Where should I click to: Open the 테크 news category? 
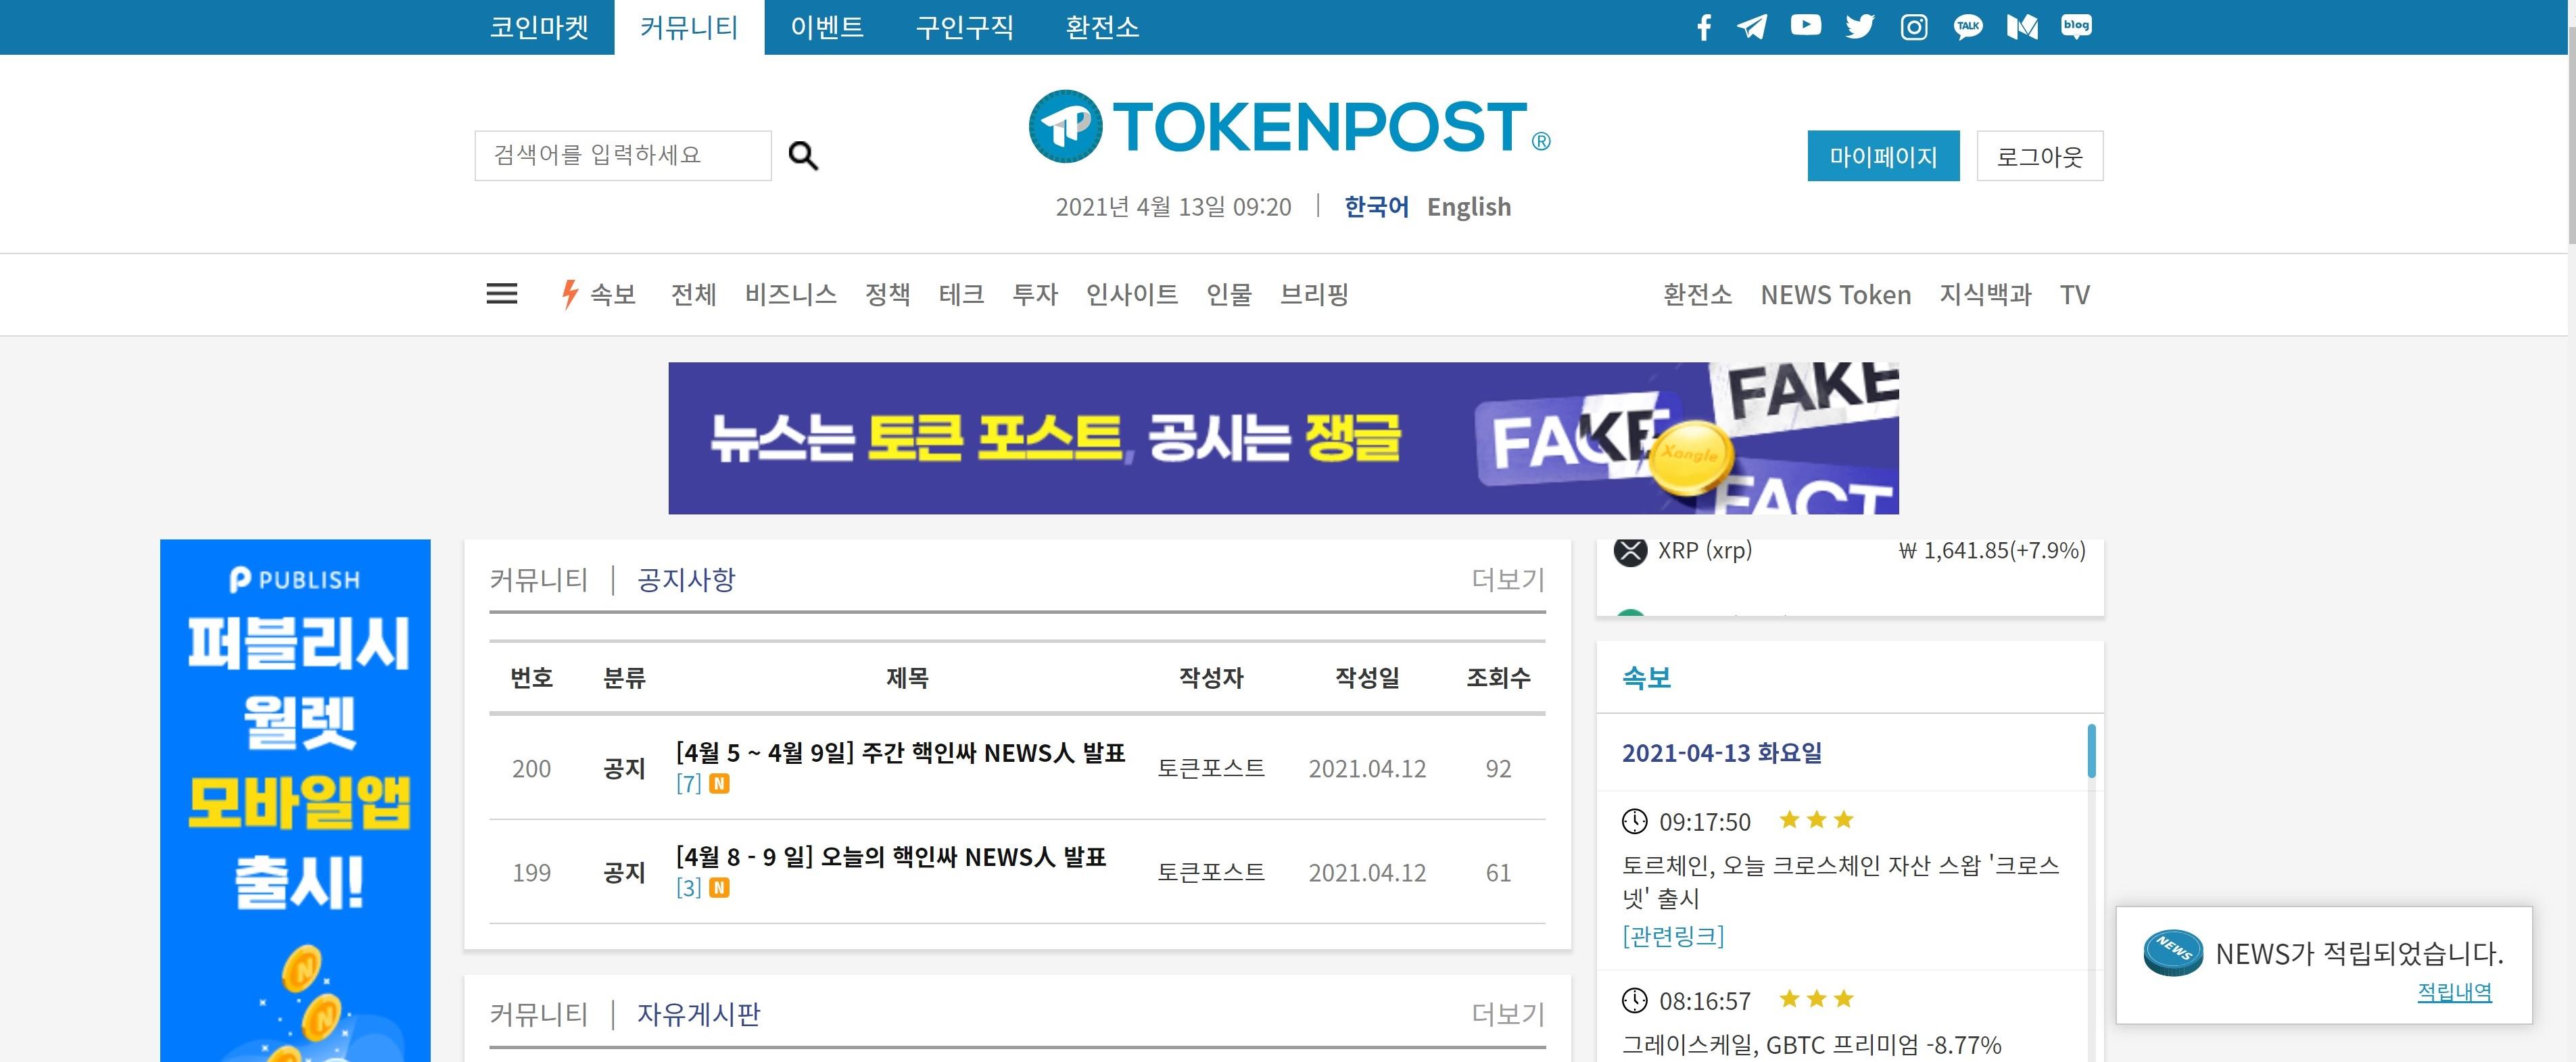coord(961,294)
